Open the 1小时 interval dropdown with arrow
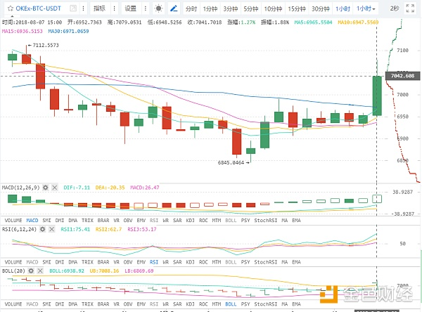422x312 pixels. [x=366, y=9]
